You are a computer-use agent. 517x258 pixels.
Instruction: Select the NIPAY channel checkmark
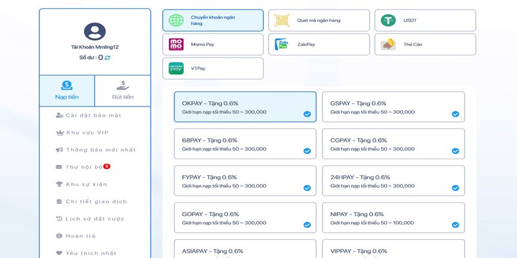tap(455, 225)
